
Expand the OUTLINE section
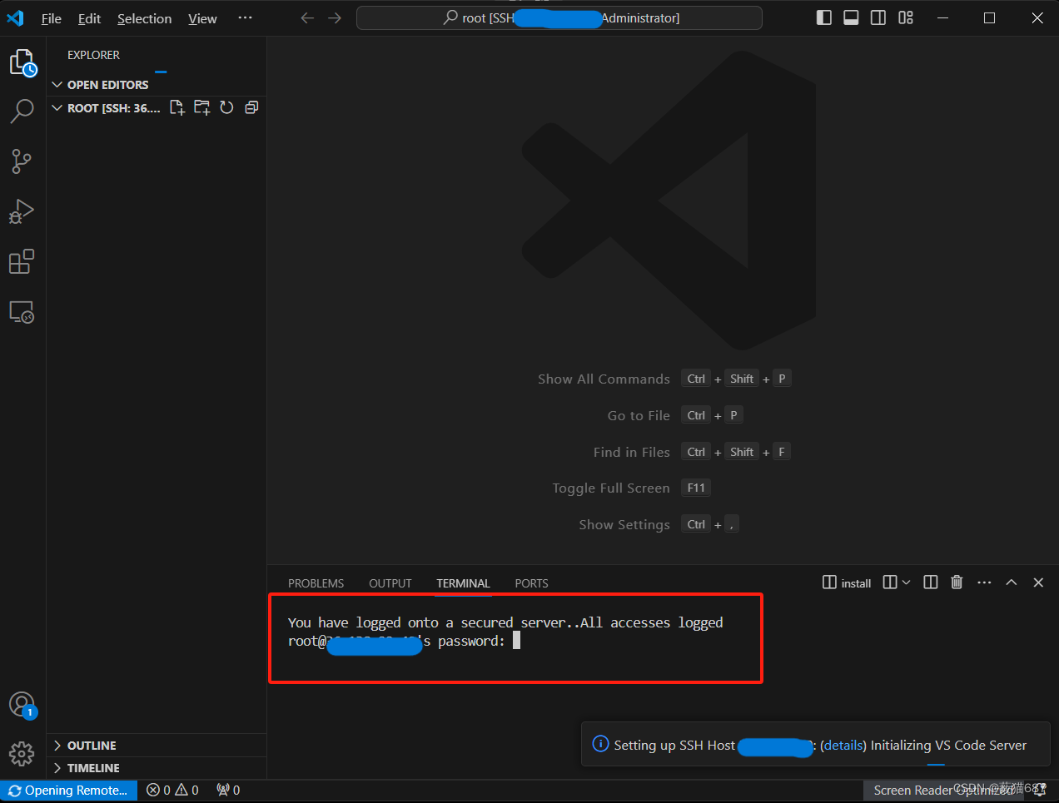pyautogui.click(x=157, y=746)
